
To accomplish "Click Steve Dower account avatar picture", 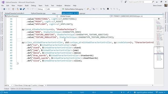I will [x=166, y=5].
